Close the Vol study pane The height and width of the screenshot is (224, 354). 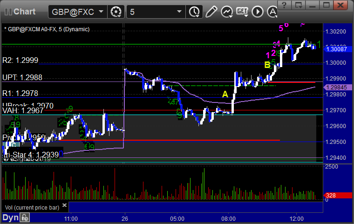(64, 205)
